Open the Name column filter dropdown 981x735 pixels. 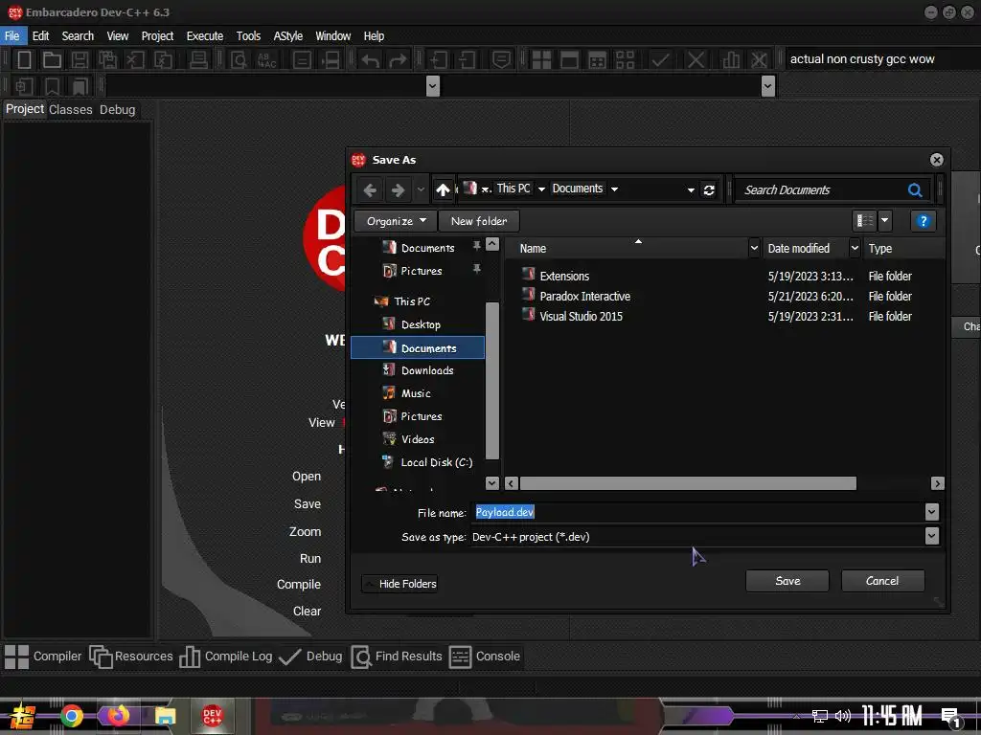(754, 248)
